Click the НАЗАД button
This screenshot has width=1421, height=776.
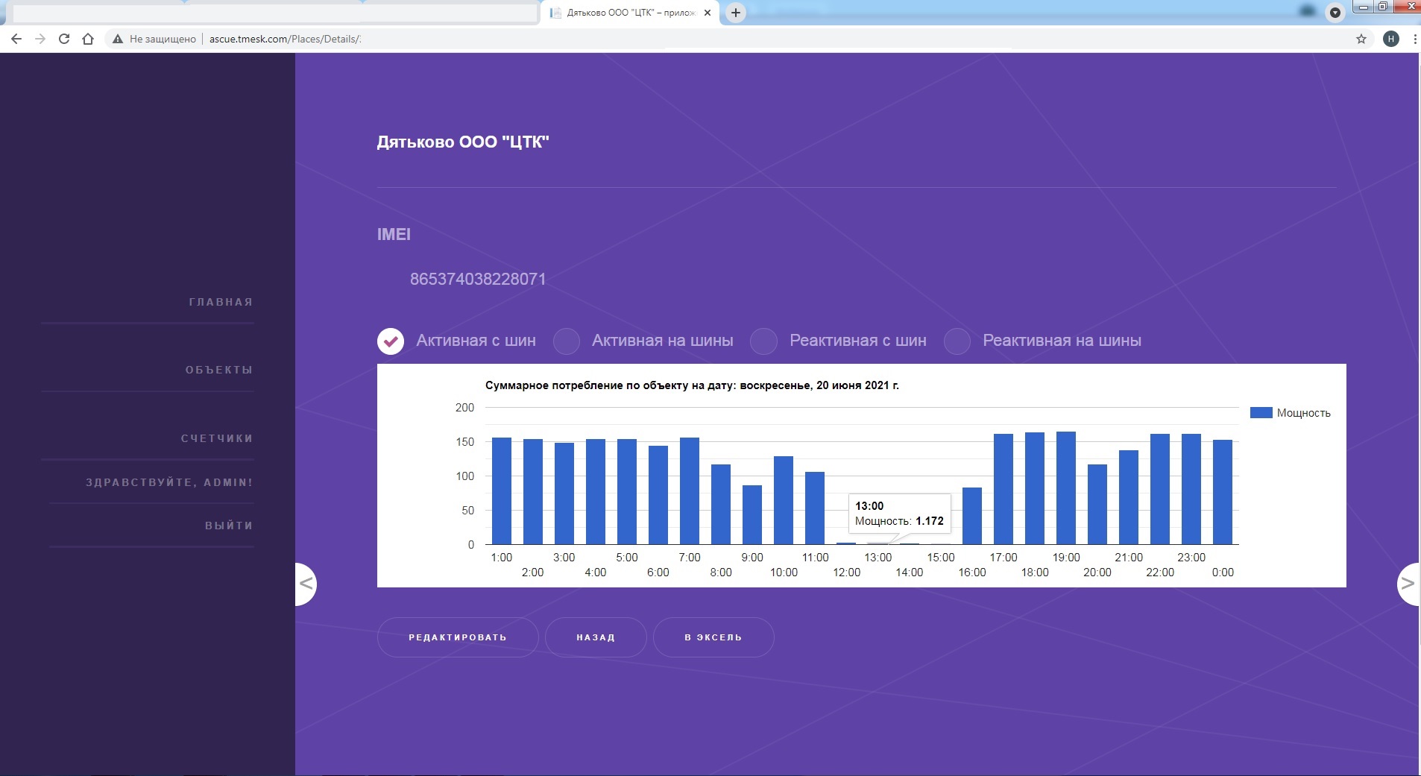coord(596,637)
